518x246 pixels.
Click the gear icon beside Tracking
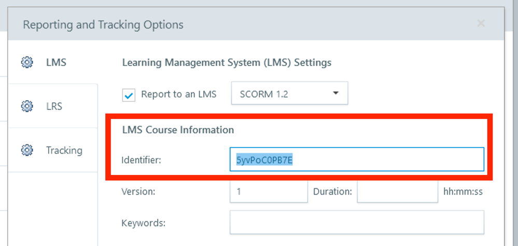[26, 151]
